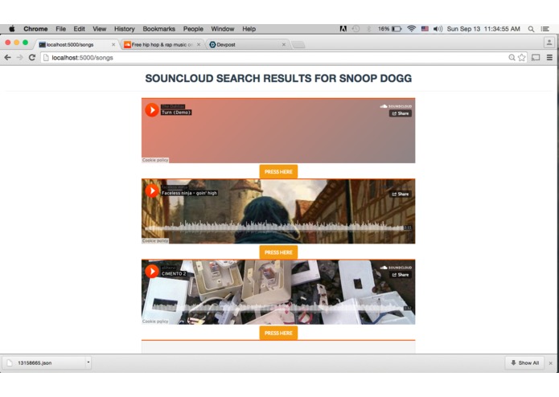Share the CIMENTO 2 track
The height and width of the screenshot is (397, 559).
click(x=401, y=275)
